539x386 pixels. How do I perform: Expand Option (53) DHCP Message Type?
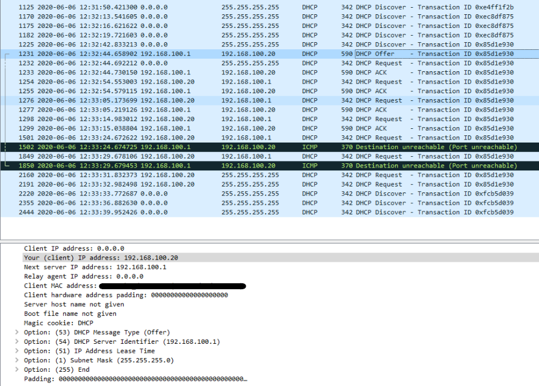pyautogui.click(x=17, y=332)
